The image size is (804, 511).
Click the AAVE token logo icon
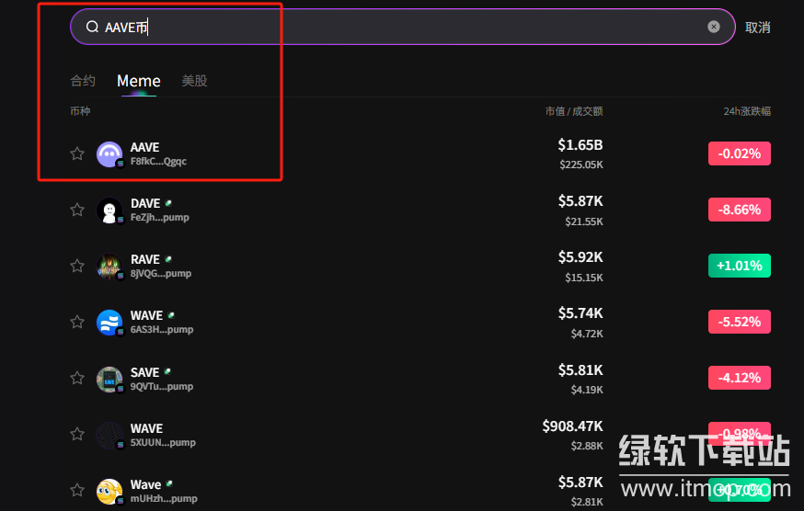coord(109,153)
